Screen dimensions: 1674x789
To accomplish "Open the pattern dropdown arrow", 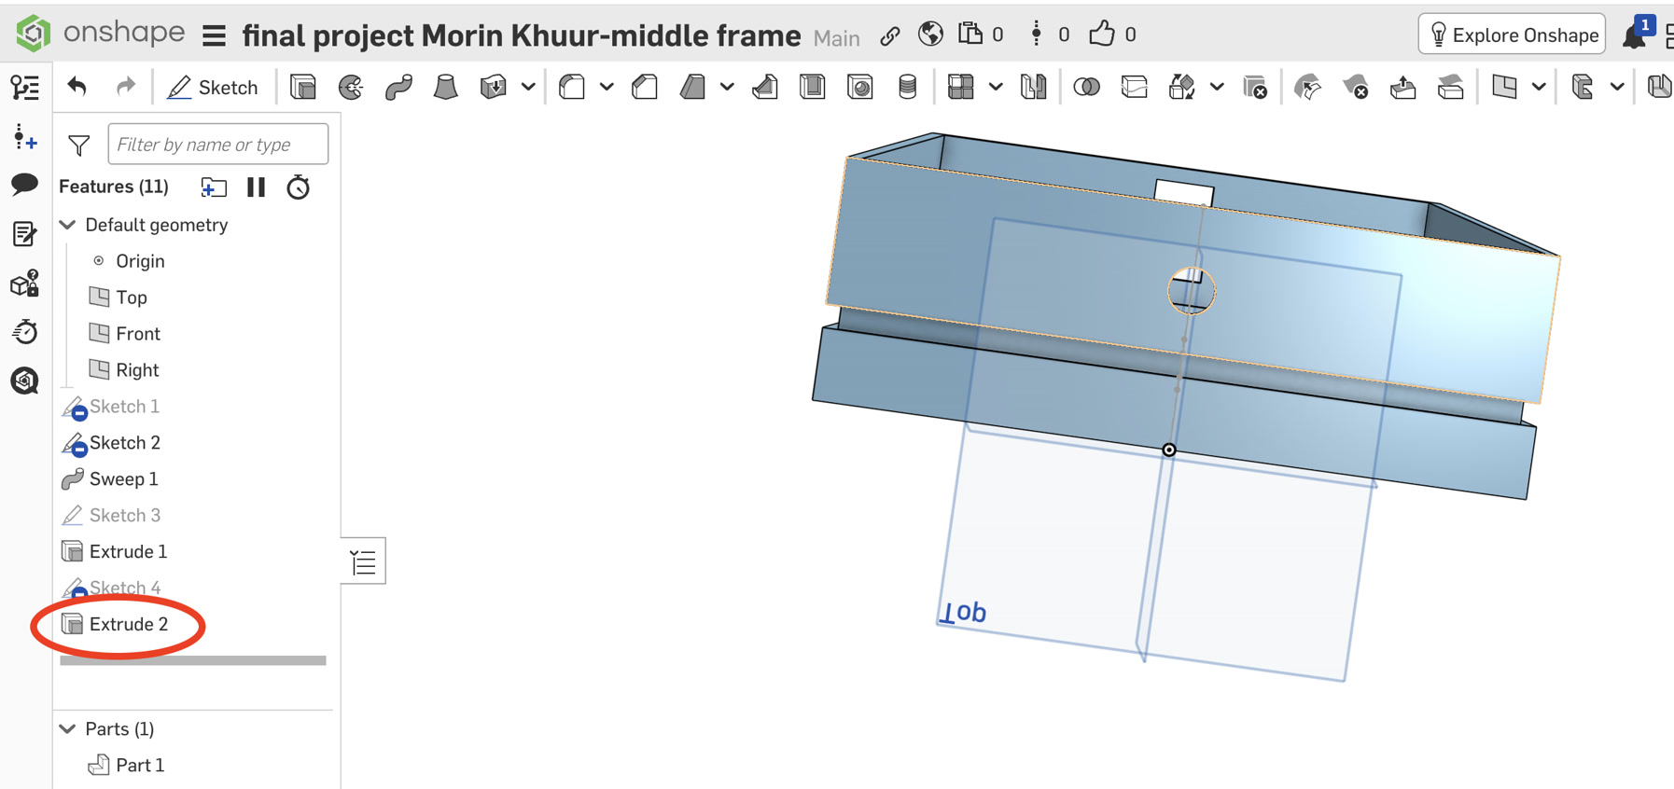I will point(996,88).
